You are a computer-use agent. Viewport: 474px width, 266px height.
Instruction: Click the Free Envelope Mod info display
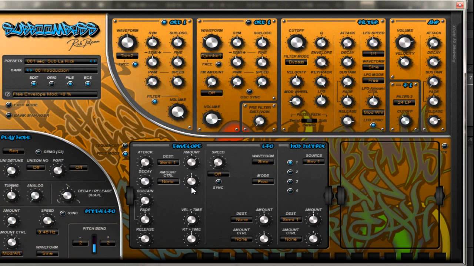click(54, 94)
